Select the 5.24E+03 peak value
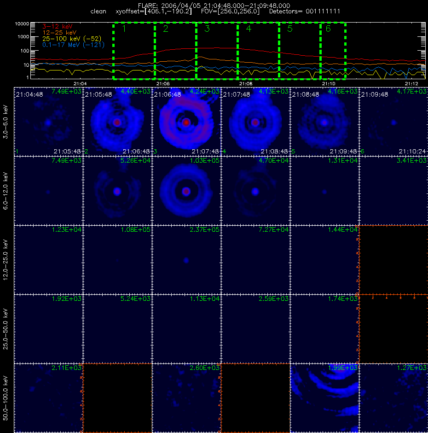428x433 pixels. (x=135, y=298)
